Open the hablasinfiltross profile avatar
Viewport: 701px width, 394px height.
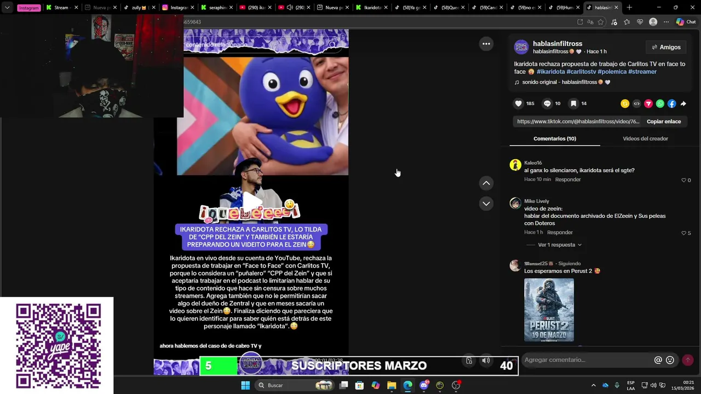pos(521,47)
